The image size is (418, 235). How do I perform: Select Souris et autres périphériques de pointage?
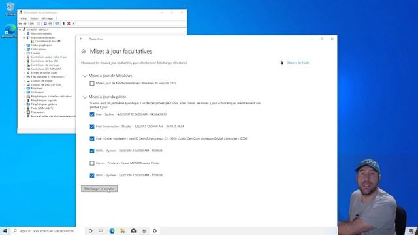pyautogui.click(x=53, y=116)
